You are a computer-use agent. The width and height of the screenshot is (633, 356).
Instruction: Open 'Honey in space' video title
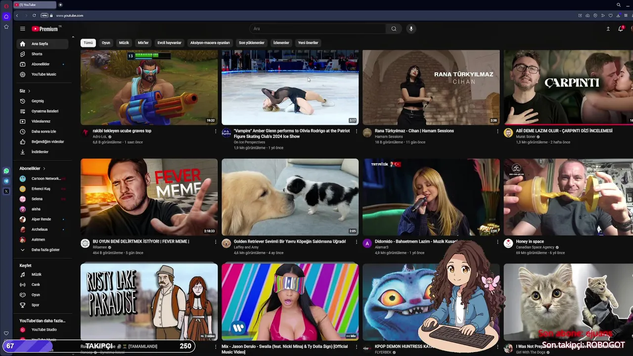click(x=530, y=242)
